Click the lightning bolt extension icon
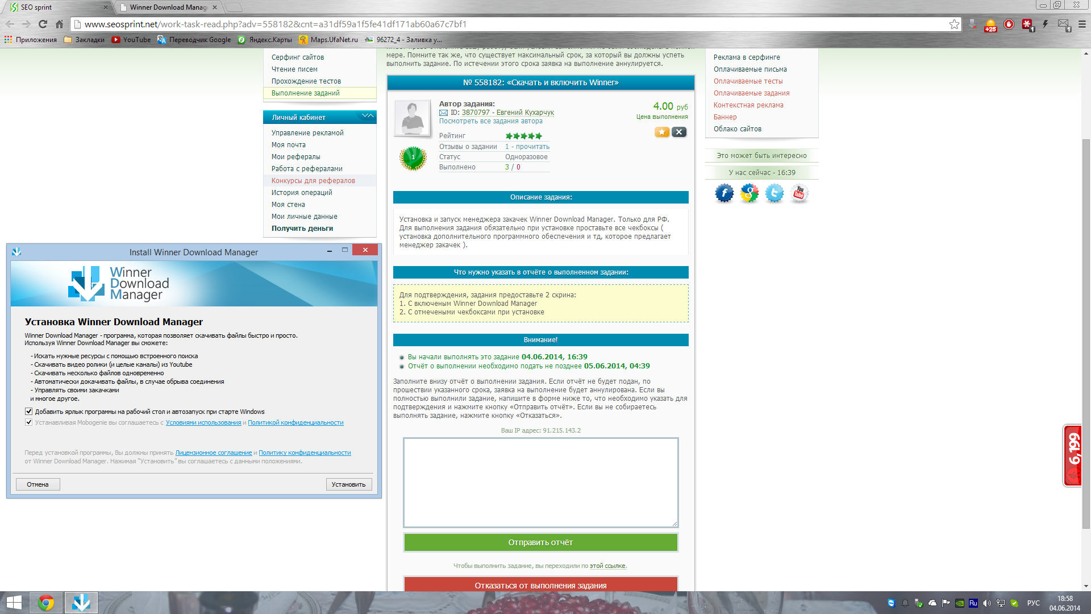The image size is (1091, 614). [x=1045, y=24]
